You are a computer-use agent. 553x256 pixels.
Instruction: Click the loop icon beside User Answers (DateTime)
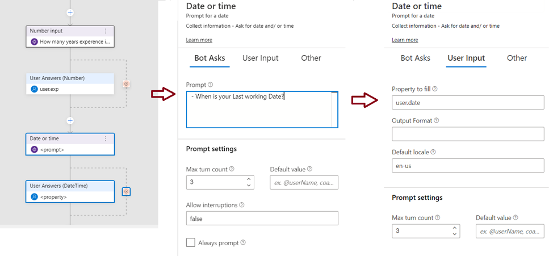tap(126, 191)
